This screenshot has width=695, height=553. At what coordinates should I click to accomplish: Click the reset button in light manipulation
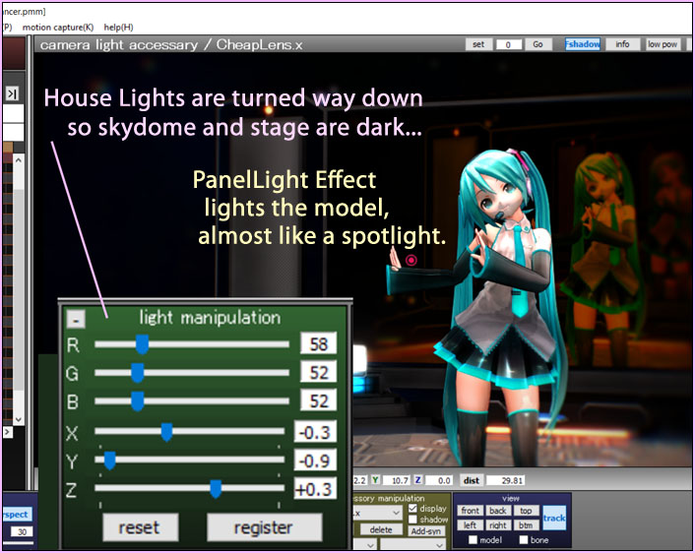[141, 527]
